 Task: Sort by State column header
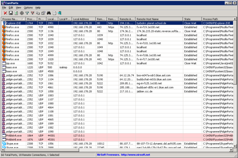(x=192, y=19)
